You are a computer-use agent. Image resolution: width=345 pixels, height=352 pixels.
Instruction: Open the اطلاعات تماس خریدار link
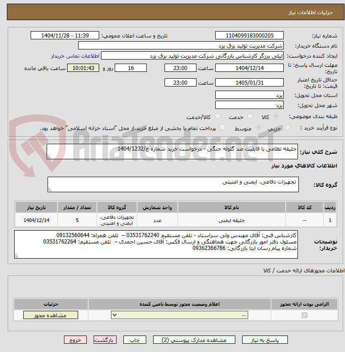point(75,56)
